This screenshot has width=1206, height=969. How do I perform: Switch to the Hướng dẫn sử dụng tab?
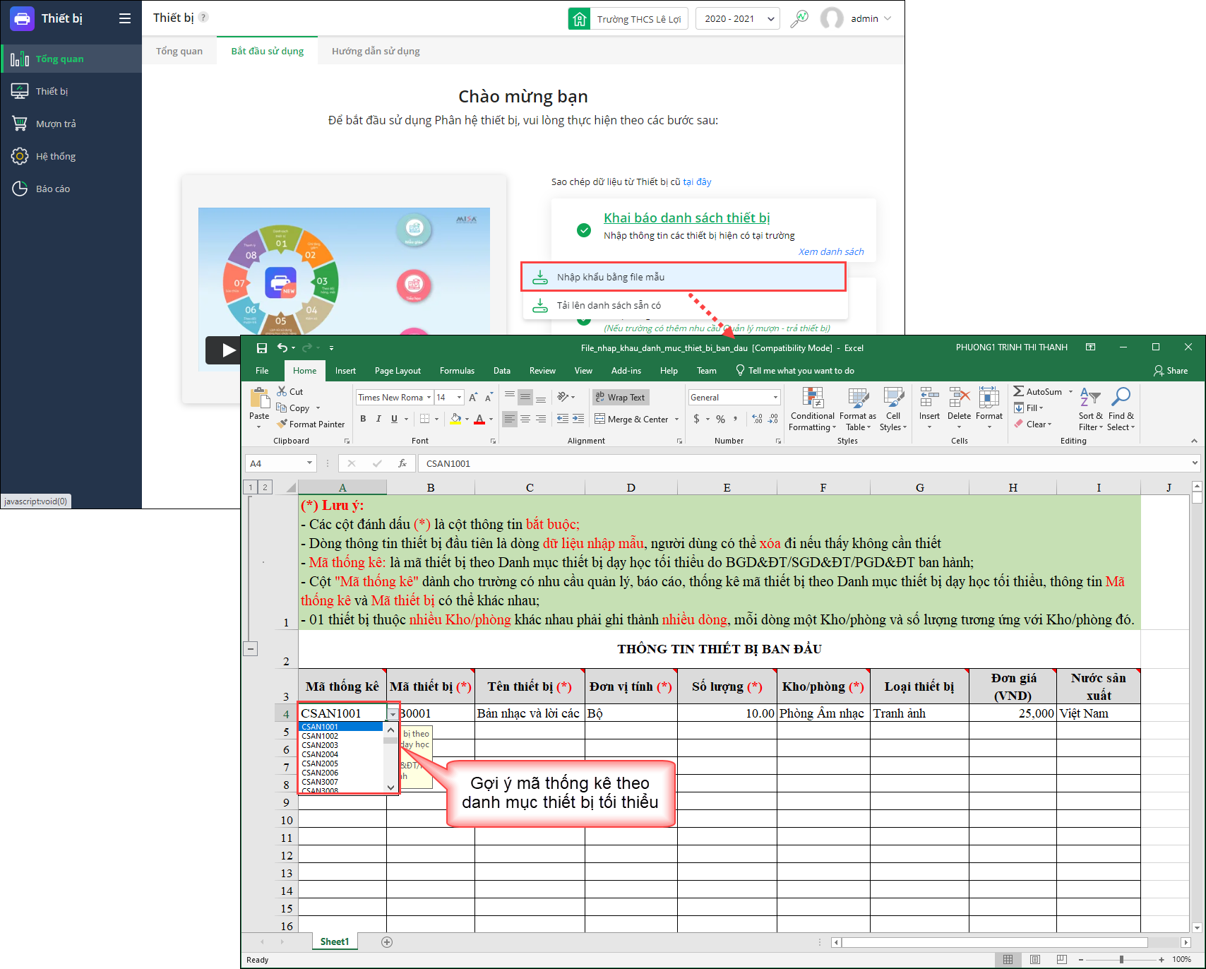point(376,52)
